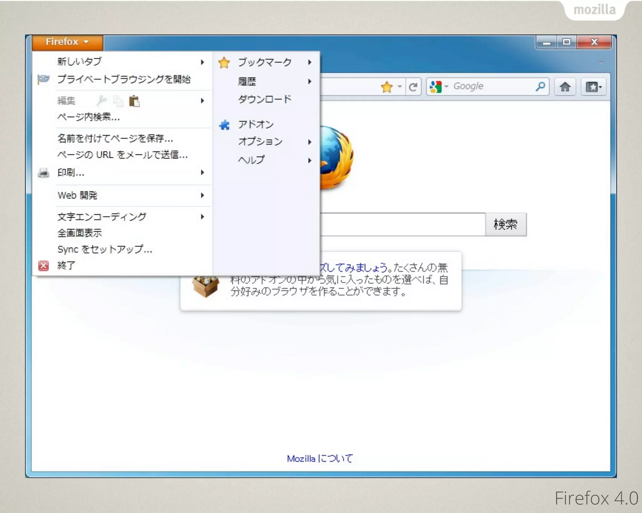Minimize the Firefox window
Viewport: 642px width, 513px height.
point(547,43)
